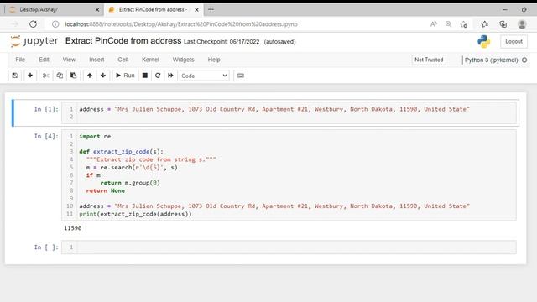This screenshot has width=537, height=302.
Task: Click the re.search line in the code
Action: 132,168
